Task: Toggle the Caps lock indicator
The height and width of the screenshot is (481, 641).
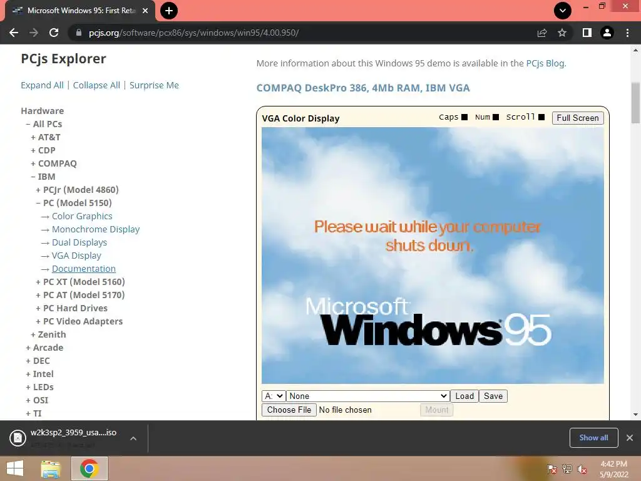Action: [x=464, y=117]
